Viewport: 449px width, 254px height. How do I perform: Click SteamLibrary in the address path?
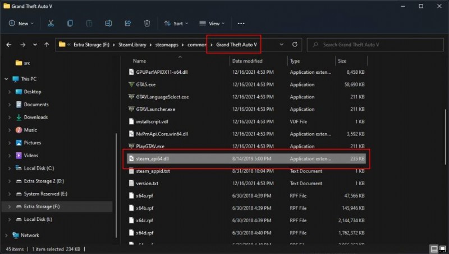[x=132, y=45]
